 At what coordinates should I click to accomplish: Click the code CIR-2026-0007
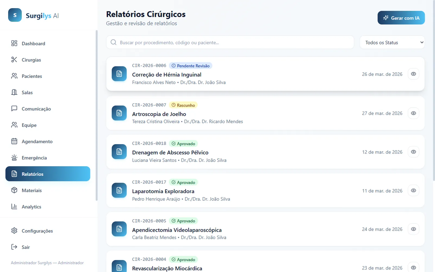[149, 105]
